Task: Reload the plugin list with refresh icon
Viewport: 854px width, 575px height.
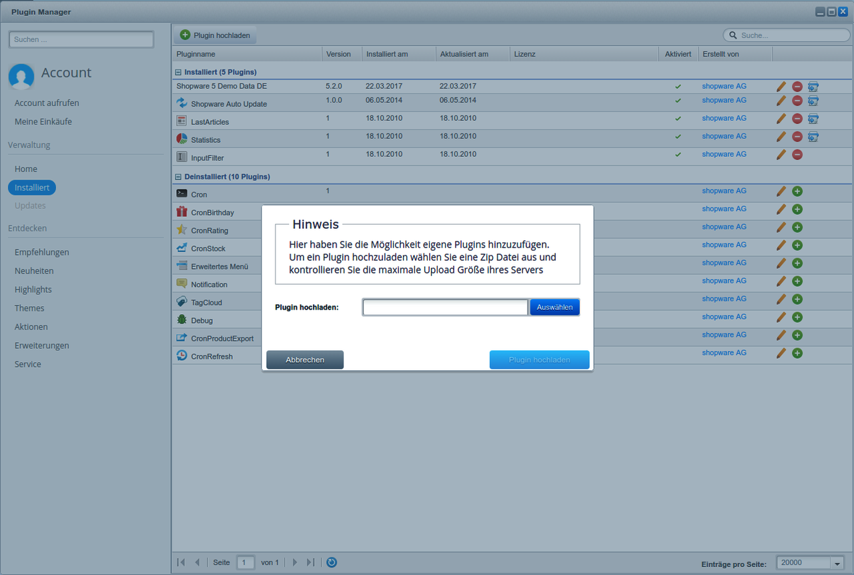Action: point(332,562)
